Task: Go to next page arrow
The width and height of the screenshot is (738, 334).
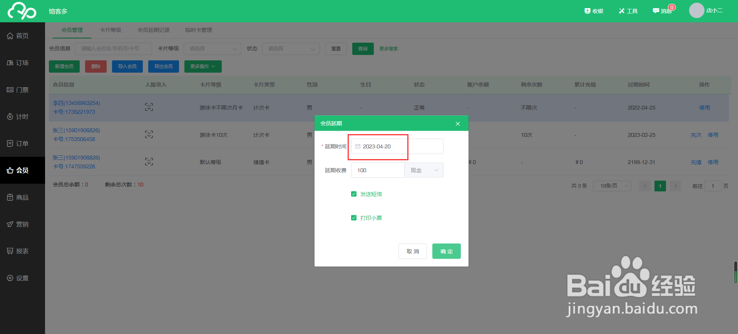Action: (x=676, y=186)
